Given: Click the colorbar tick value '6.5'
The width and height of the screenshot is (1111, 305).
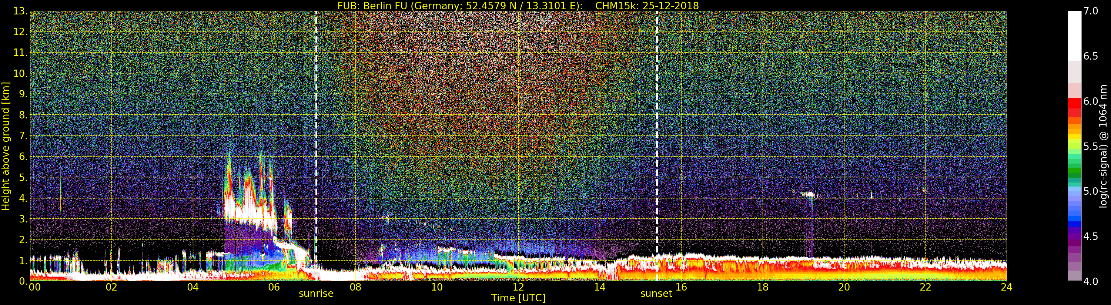Looking at the screenshot, I should coord(1091,56).
